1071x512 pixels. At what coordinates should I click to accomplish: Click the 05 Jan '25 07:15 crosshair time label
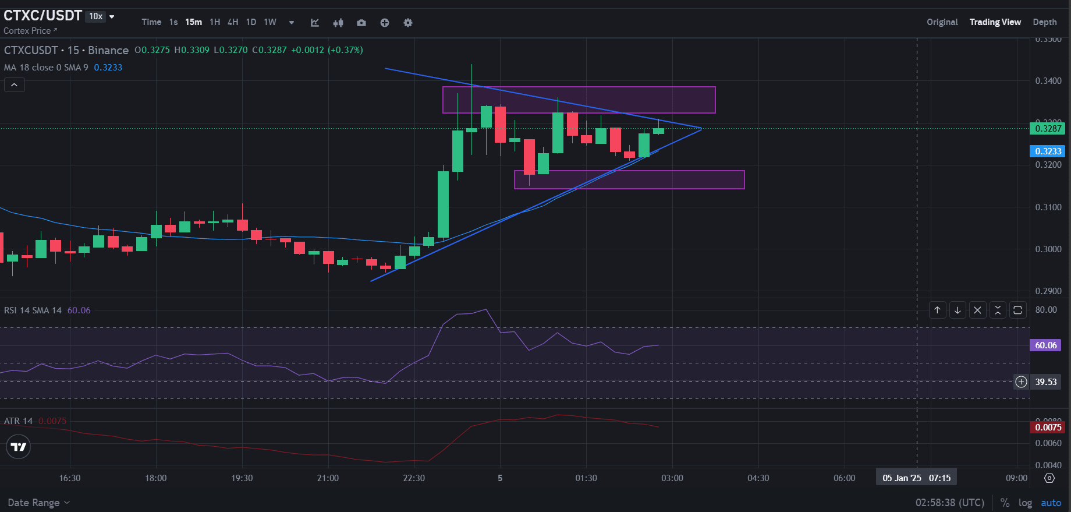click(x=917, y=478)
